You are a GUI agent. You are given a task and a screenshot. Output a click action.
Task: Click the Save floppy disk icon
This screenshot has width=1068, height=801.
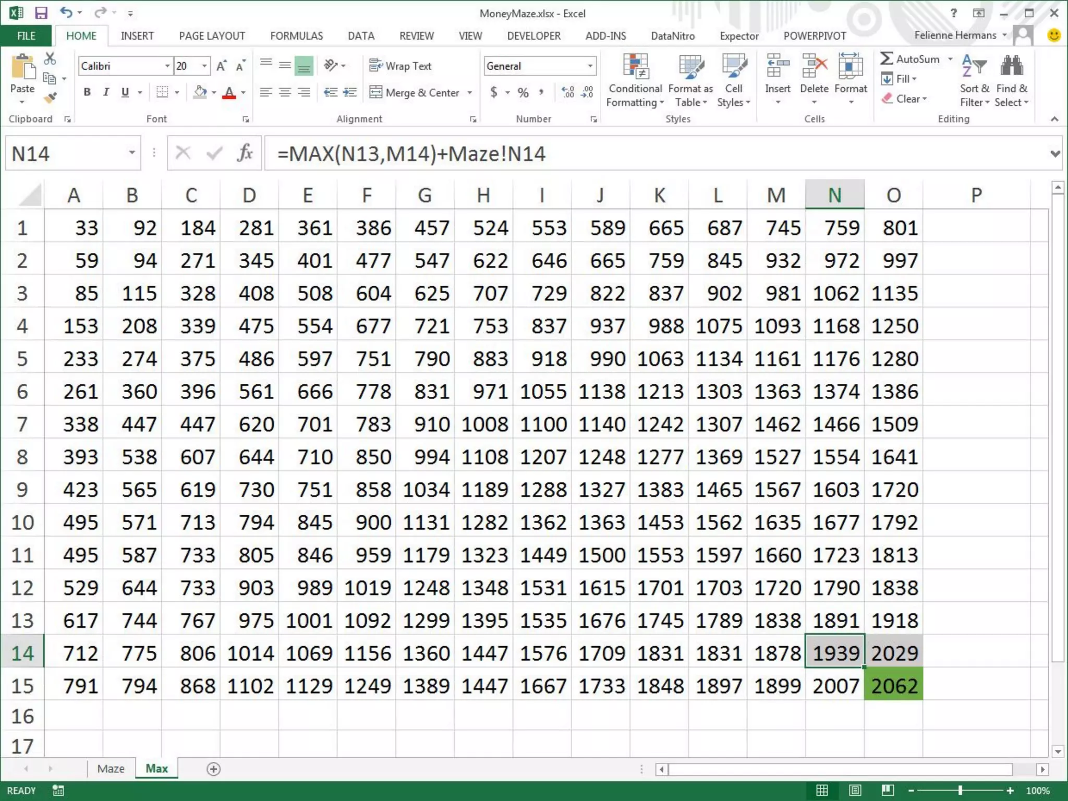click(x=41, y=13)
